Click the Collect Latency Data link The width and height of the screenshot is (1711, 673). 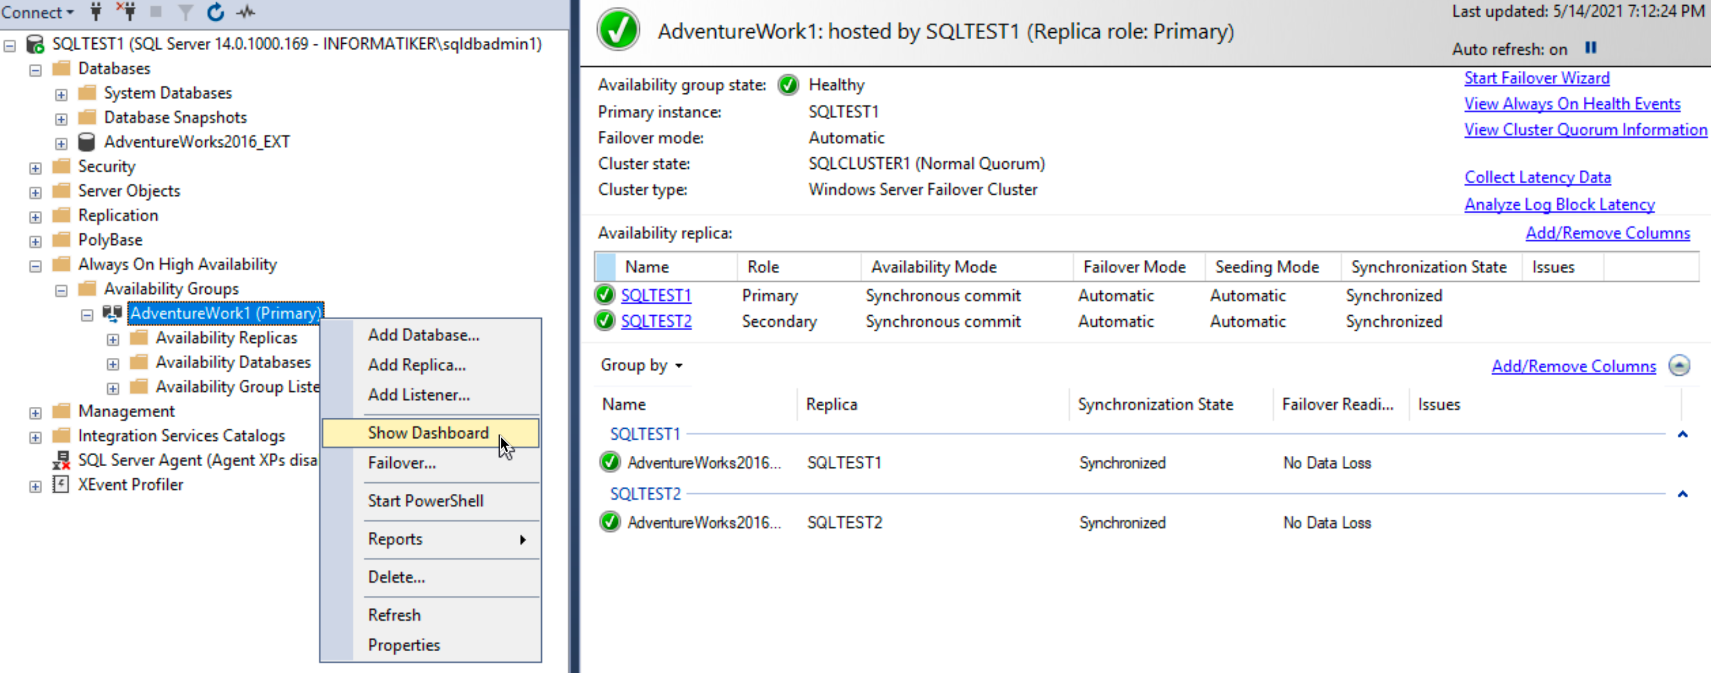point(1537,178)
